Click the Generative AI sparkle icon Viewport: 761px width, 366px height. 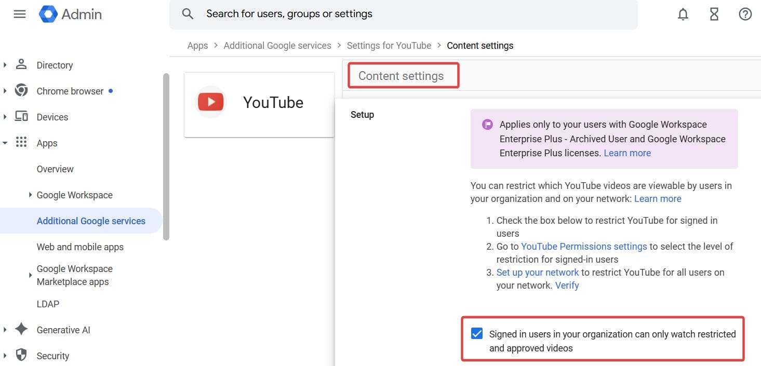pyautogui.click(x=21, y=329)
